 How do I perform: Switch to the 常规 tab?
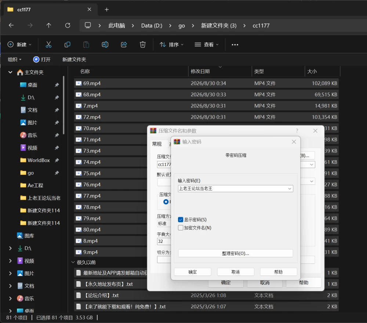157,144
